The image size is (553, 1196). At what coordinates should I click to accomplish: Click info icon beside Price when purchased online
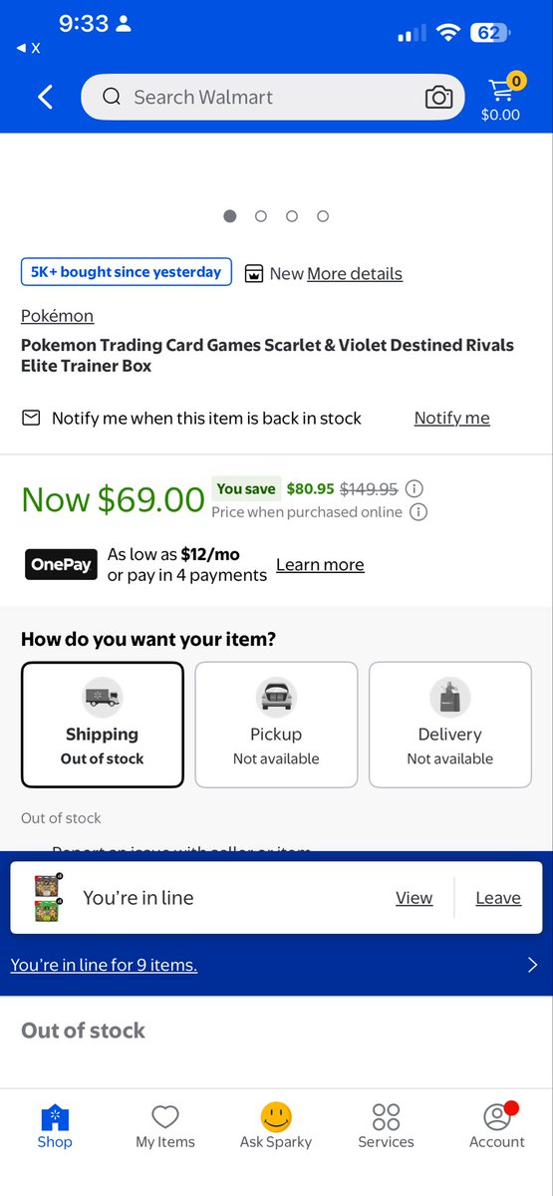tap(419, 512)
